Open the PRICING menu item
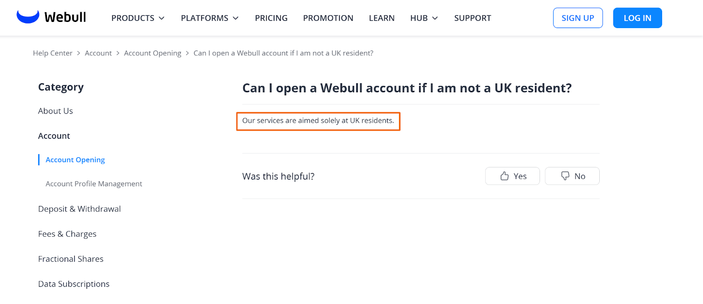 click(271, 18)
